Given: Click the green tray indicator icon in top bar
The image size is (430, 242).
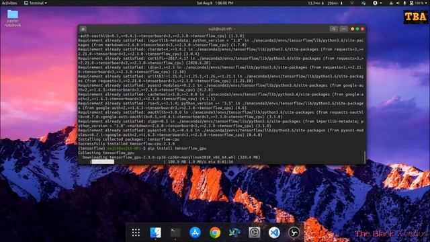Looking at the screenshot, I should point(363,3).
